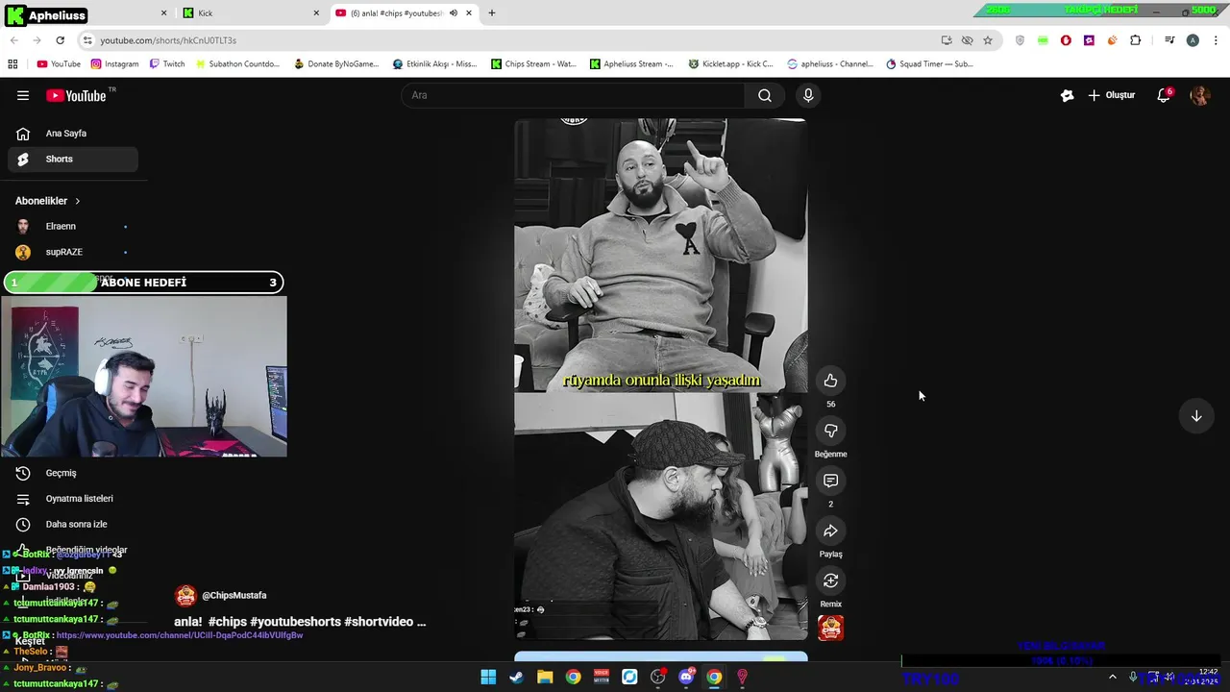Switch to the Kick browser tab
Screen dimensions: 1230x692
[252, 13]
